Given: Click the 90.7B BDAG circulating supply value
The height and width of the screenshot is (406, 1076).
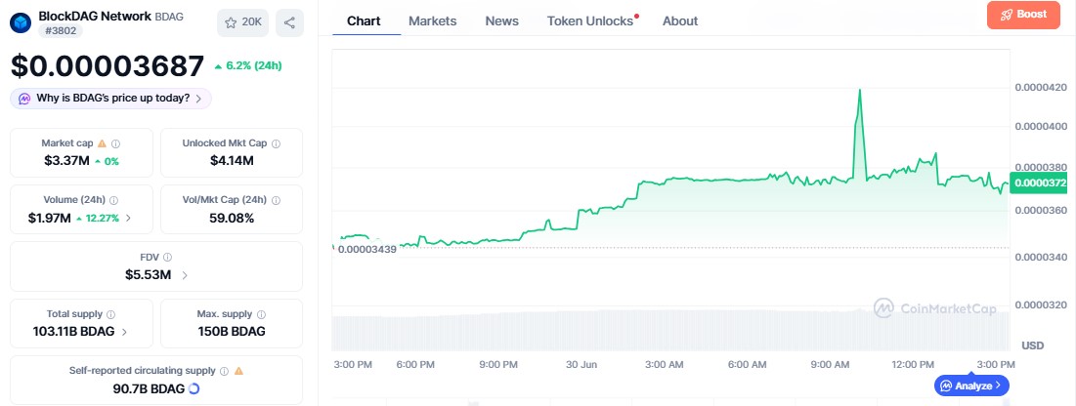Looking at the screenshot, I should tap(149, 388).
